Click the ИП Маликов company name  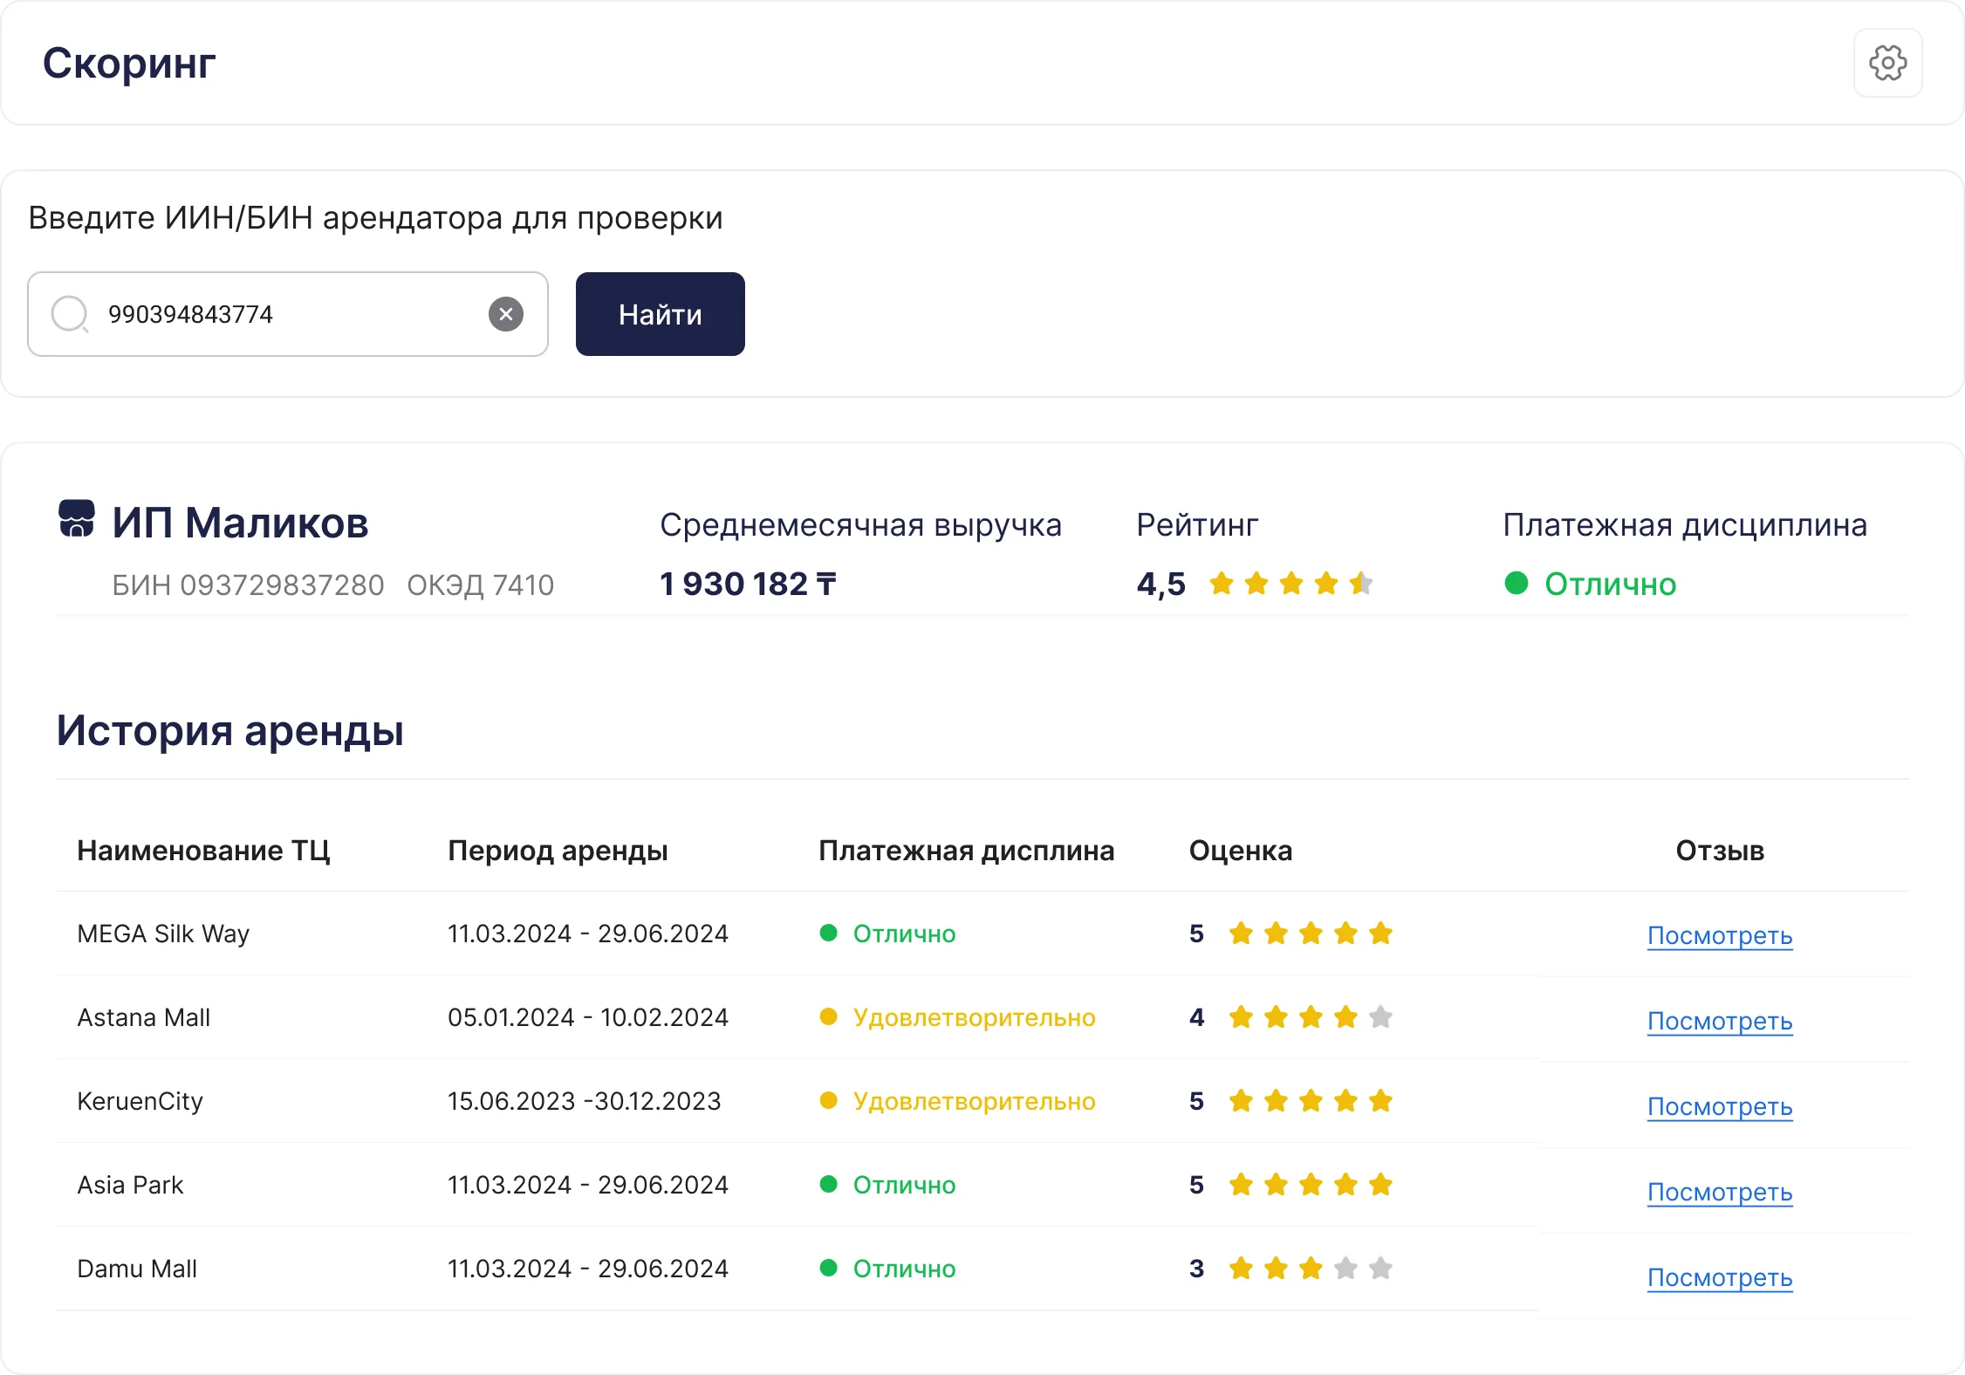pos(241,523)
